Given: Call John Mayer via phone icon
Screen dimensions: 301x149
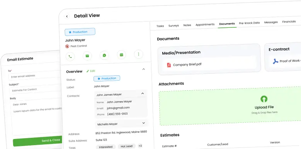Looking at the screenshot, I should pos(70,56).
